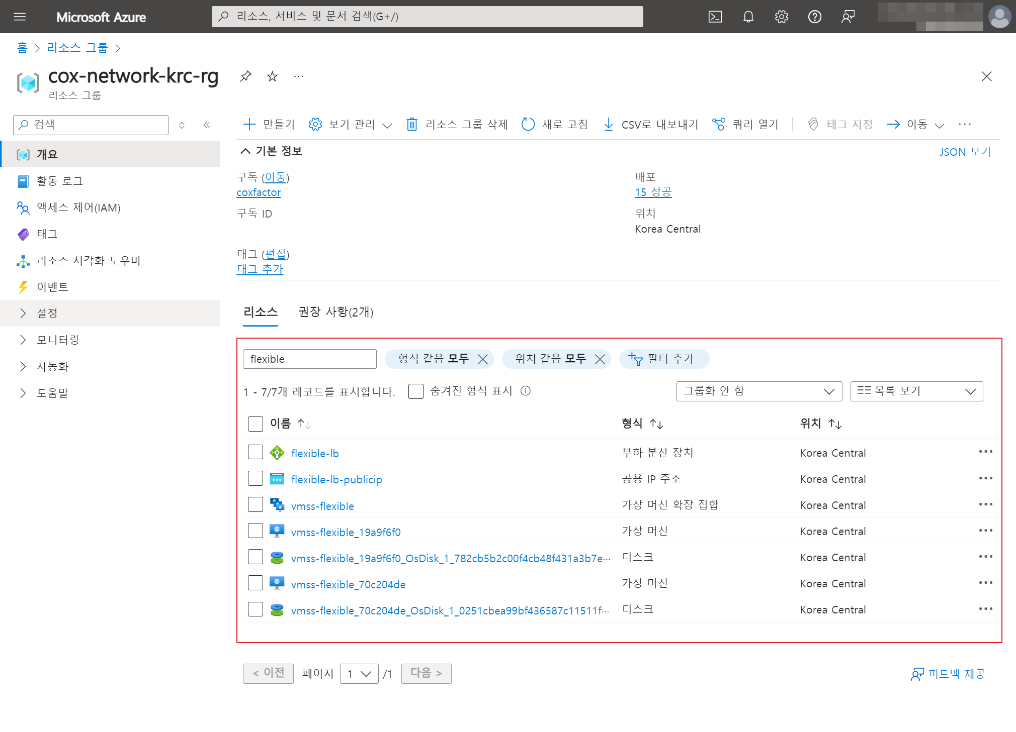Screen dimensions: 1016x732
Task: Click the JSON 보기 link
Action: click(964, 152)
